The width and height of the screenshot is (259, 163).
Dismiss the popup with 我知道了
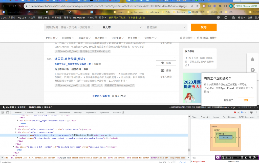click(228, 100)
